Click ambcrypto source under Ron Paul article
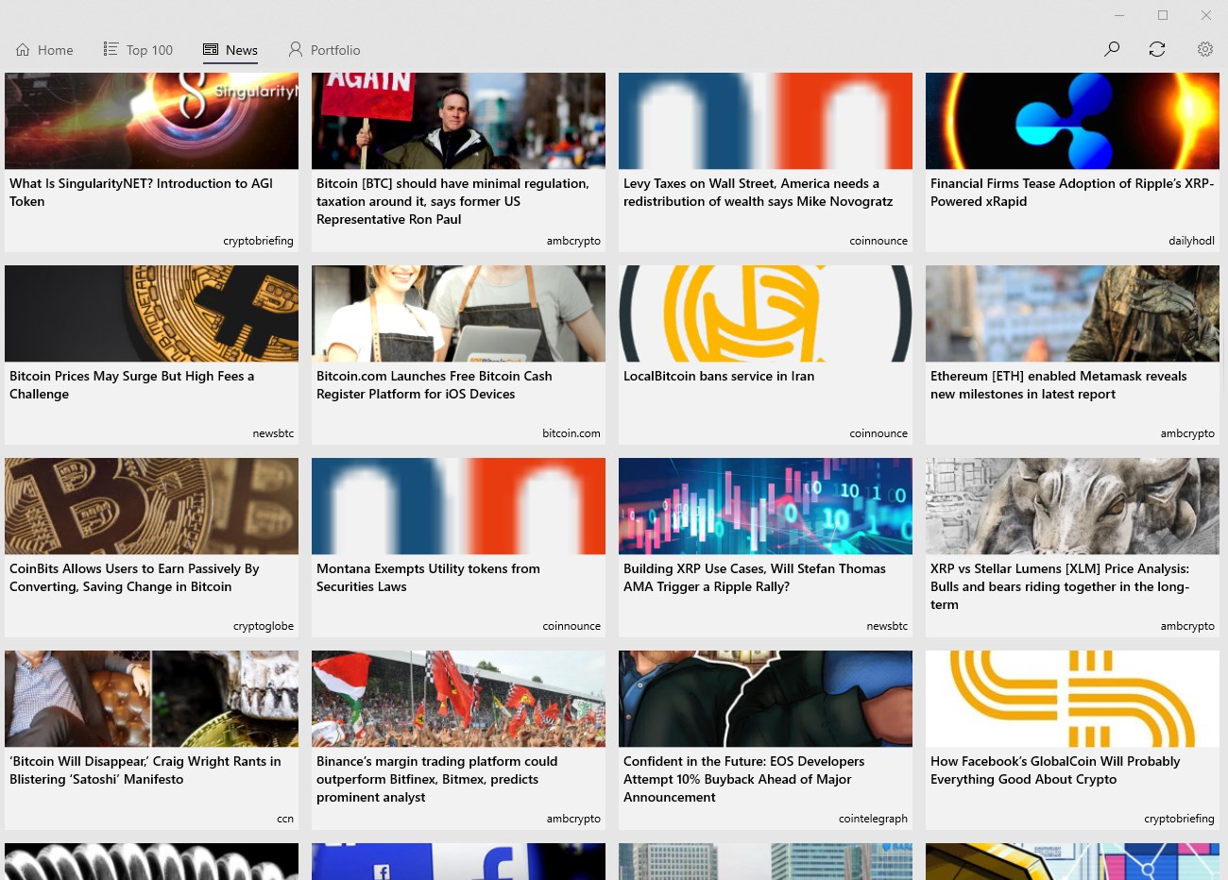 point(573,241)
